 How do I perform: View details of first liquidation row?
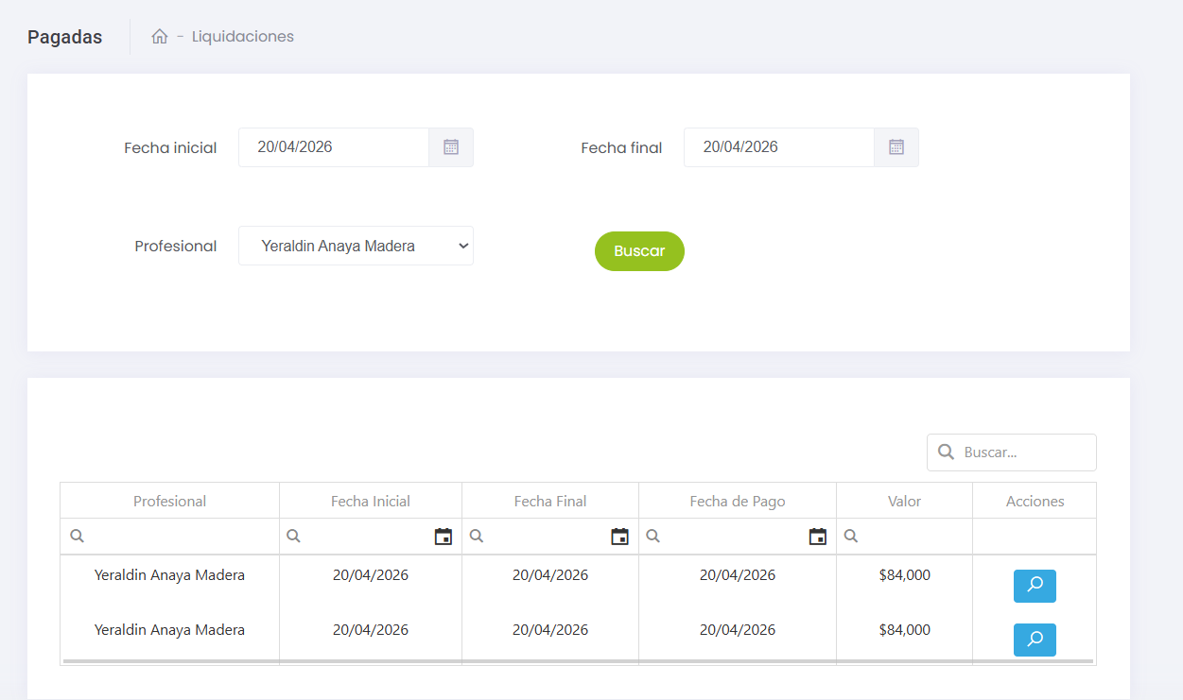coord(1035,586)
